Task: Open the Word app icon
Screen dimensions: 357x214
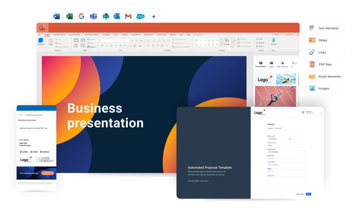Action: pyautogui.click(x=57, y=16)
